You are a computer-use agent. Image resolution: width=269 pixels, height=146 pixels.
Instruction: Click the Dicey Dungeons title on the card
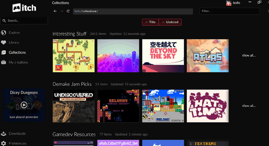coord(24,92)
